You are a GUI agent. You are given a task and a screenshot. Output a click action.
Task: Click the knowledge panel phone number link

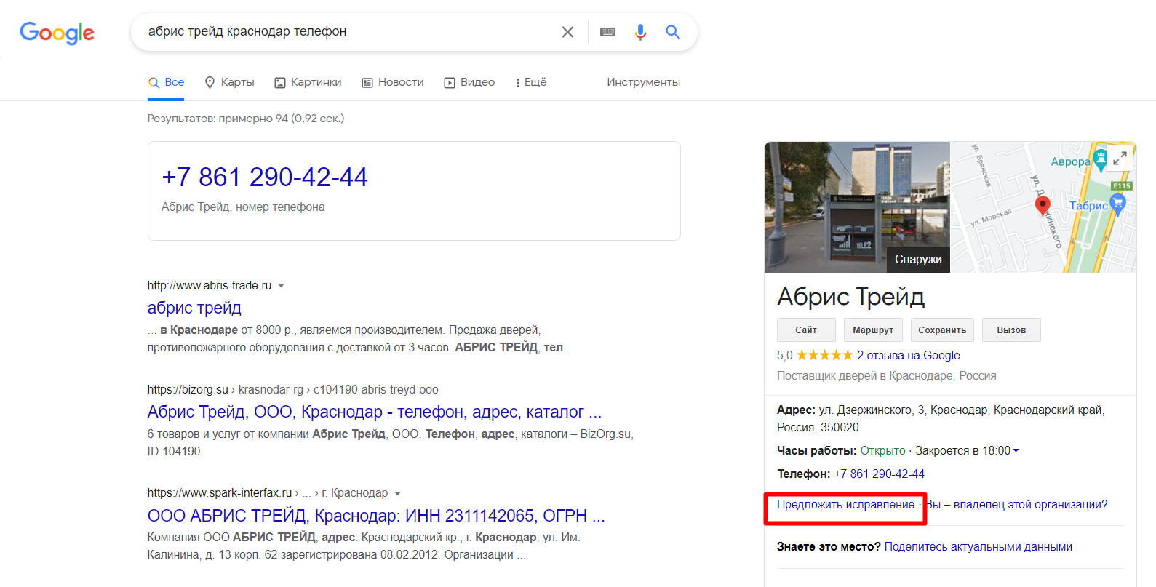pyautogui.click(x=879, y=474)
